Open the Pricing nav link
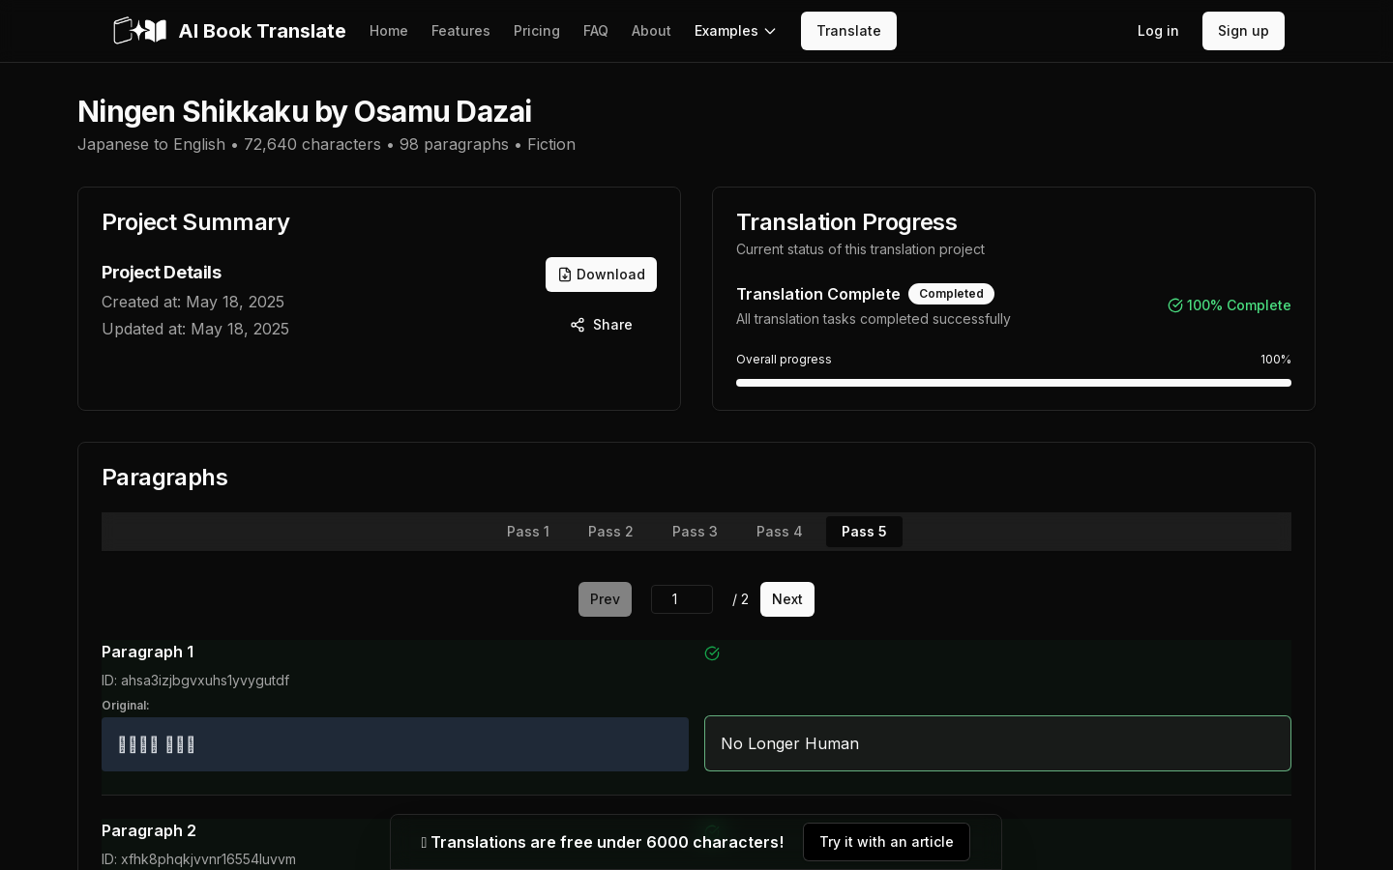The image size is (1393, 870). 537,31
